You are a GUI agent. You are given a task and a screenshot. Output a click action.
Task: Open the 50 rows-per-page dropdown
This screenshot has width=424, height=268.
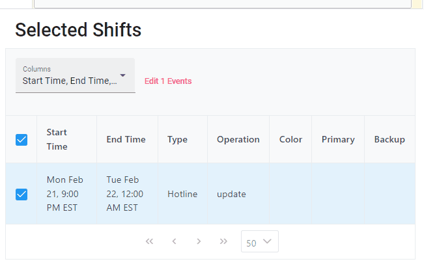point(259,242)
